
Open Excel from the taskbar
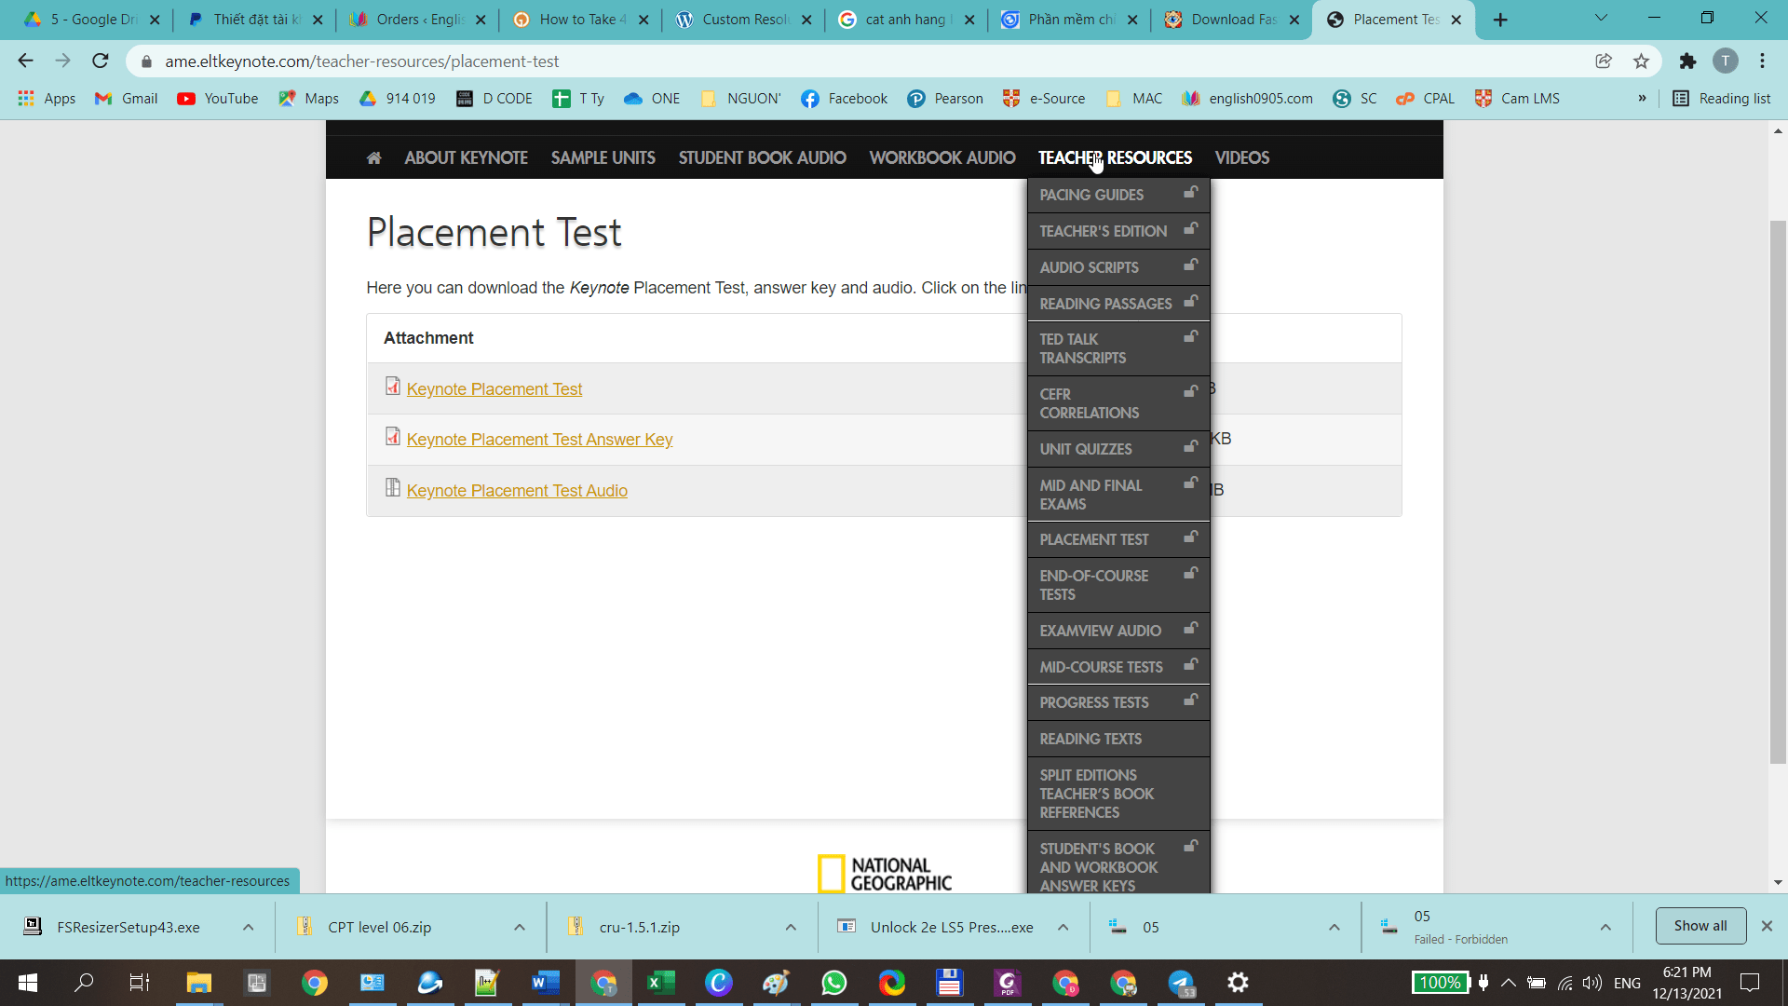(660, 983)
